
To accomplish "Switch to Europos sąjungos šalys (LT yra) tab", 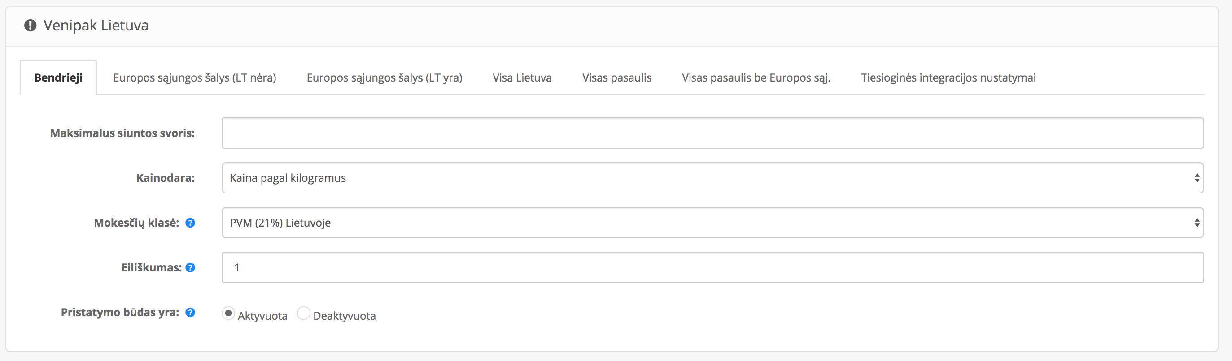I will [x=384, y=78].
